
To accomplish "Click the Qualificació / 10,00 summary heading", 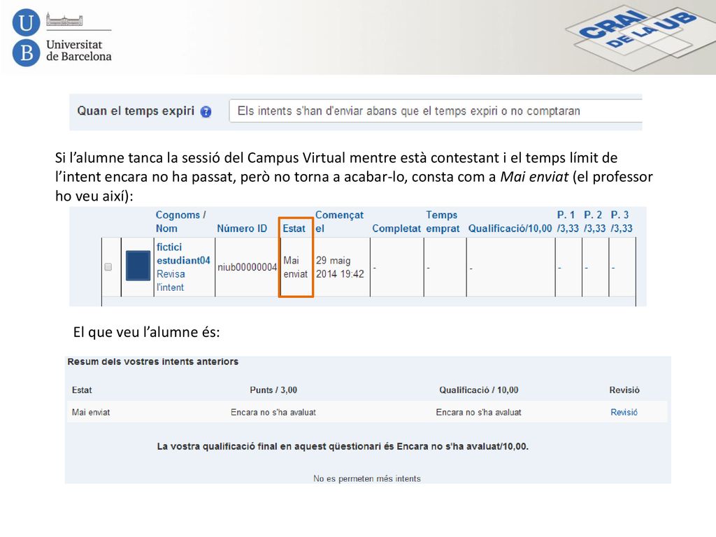I will point(478,390).
